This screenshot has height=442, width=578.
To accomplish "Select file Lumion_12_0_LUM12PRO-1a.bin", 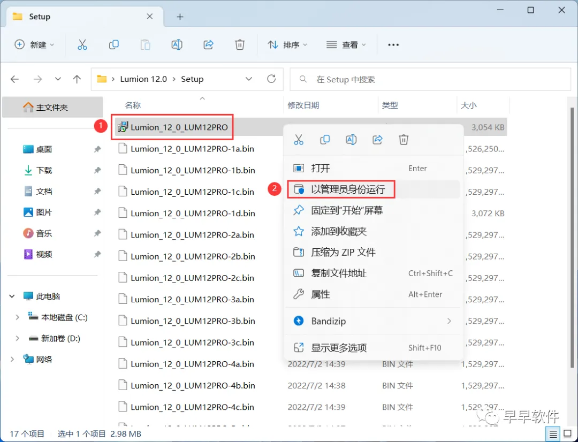I will click(x=186, y=149).
